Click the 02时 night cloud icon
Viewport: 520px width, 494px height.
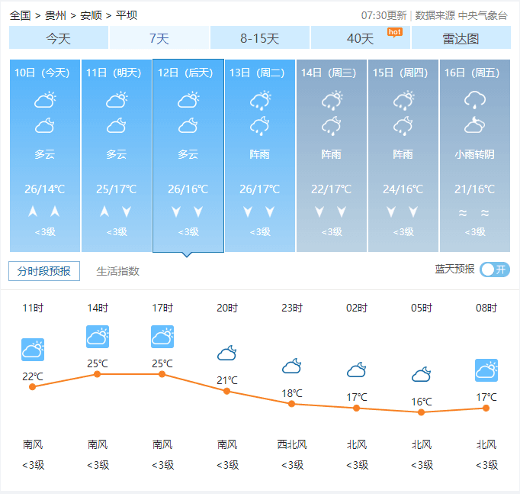click(357, 370)
